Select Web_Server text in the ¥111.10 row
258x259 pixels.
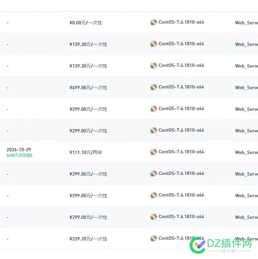pyautogui.click(x=246, y=153)
